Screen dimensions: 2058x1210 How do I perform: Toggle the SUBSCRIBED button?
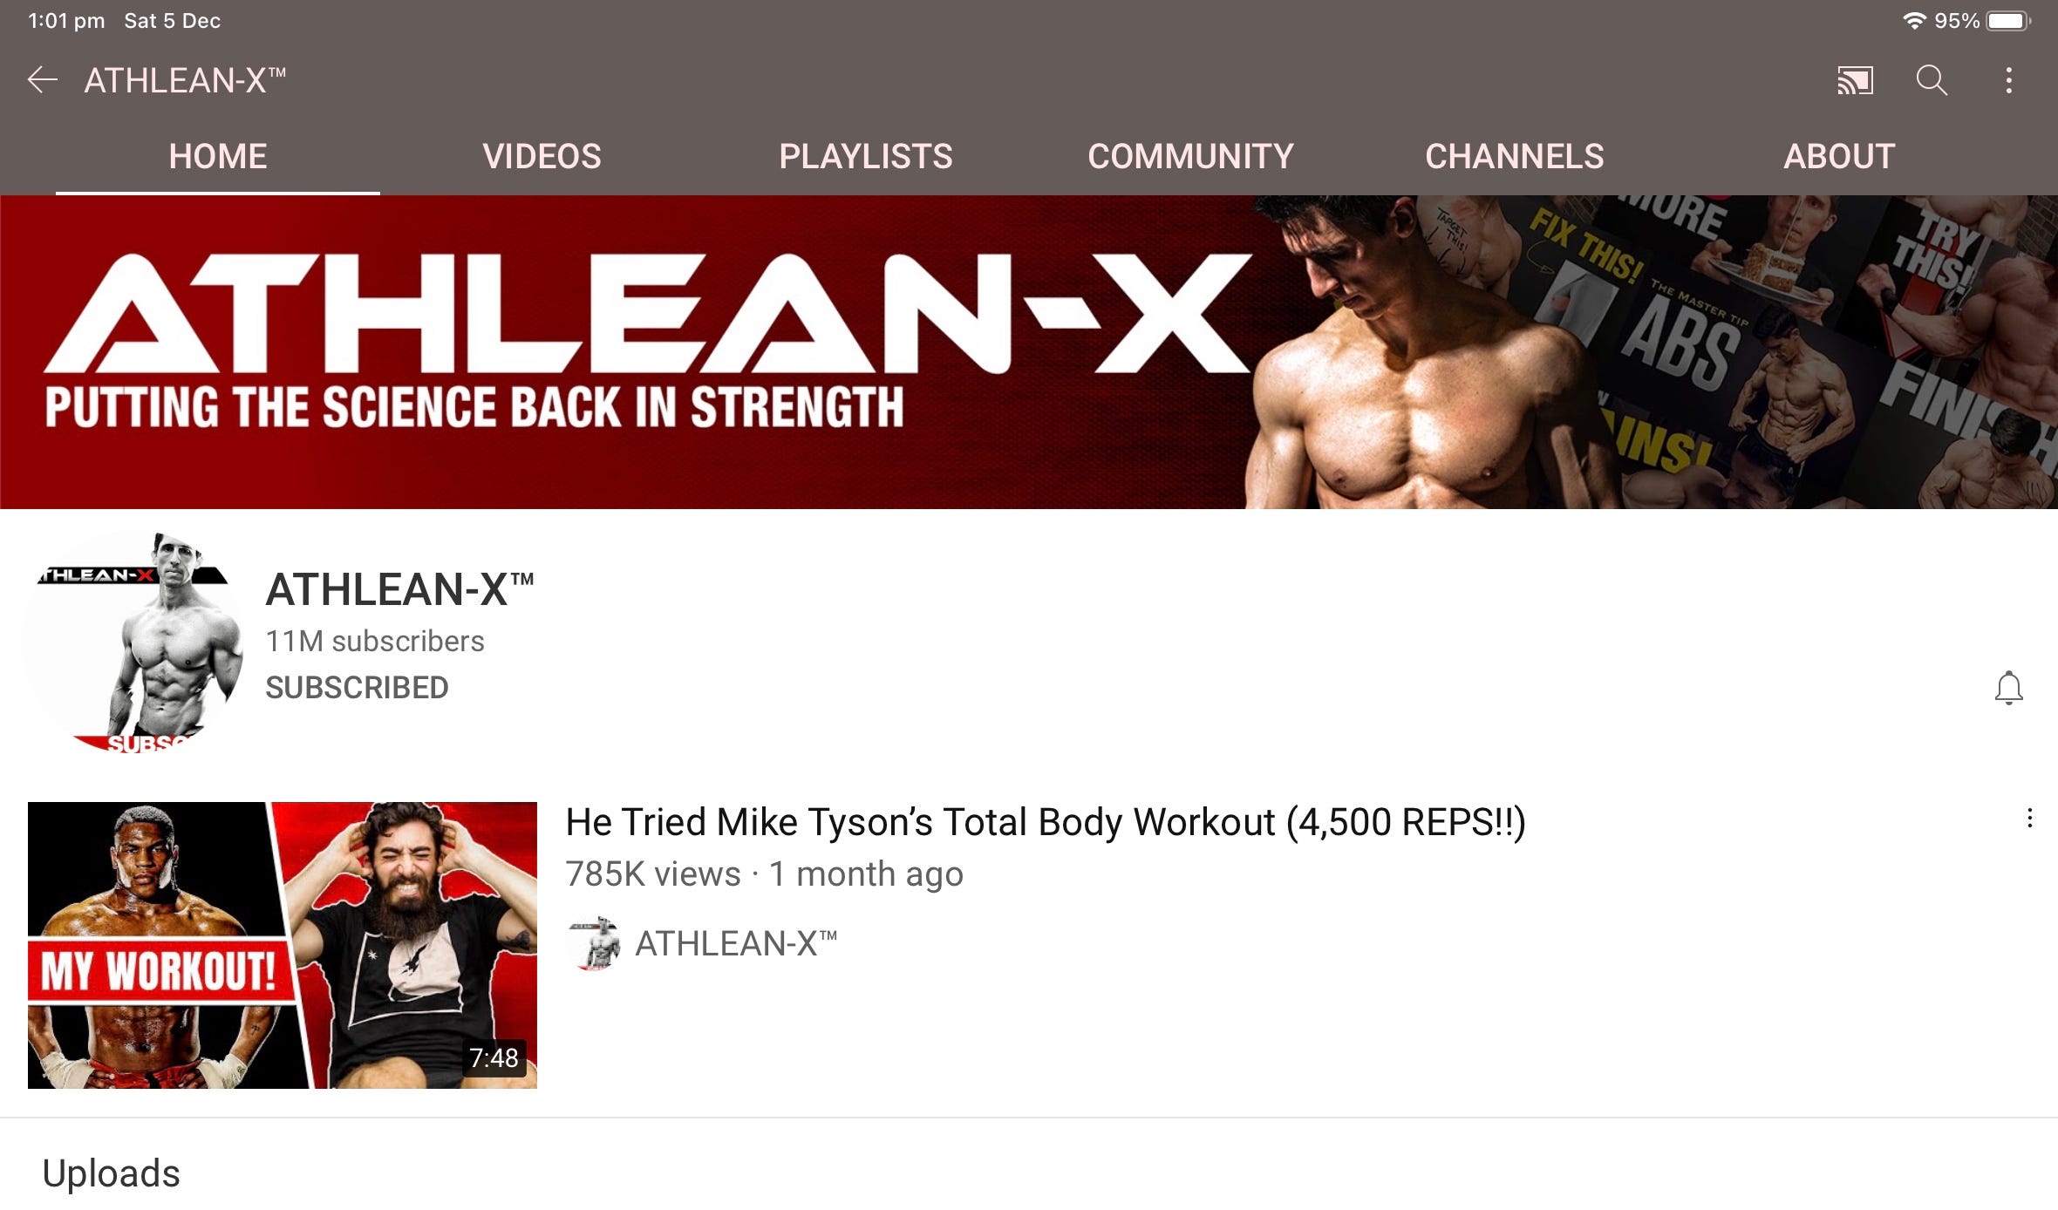[x=357, y=688]
